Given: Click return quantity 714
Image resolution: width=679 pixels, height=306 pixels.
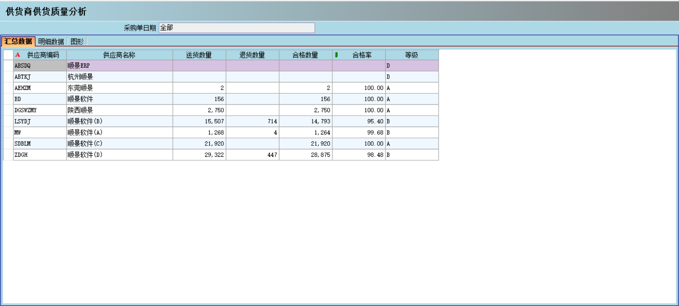Looking at the screenshot, I should click(x=252, y=121).
